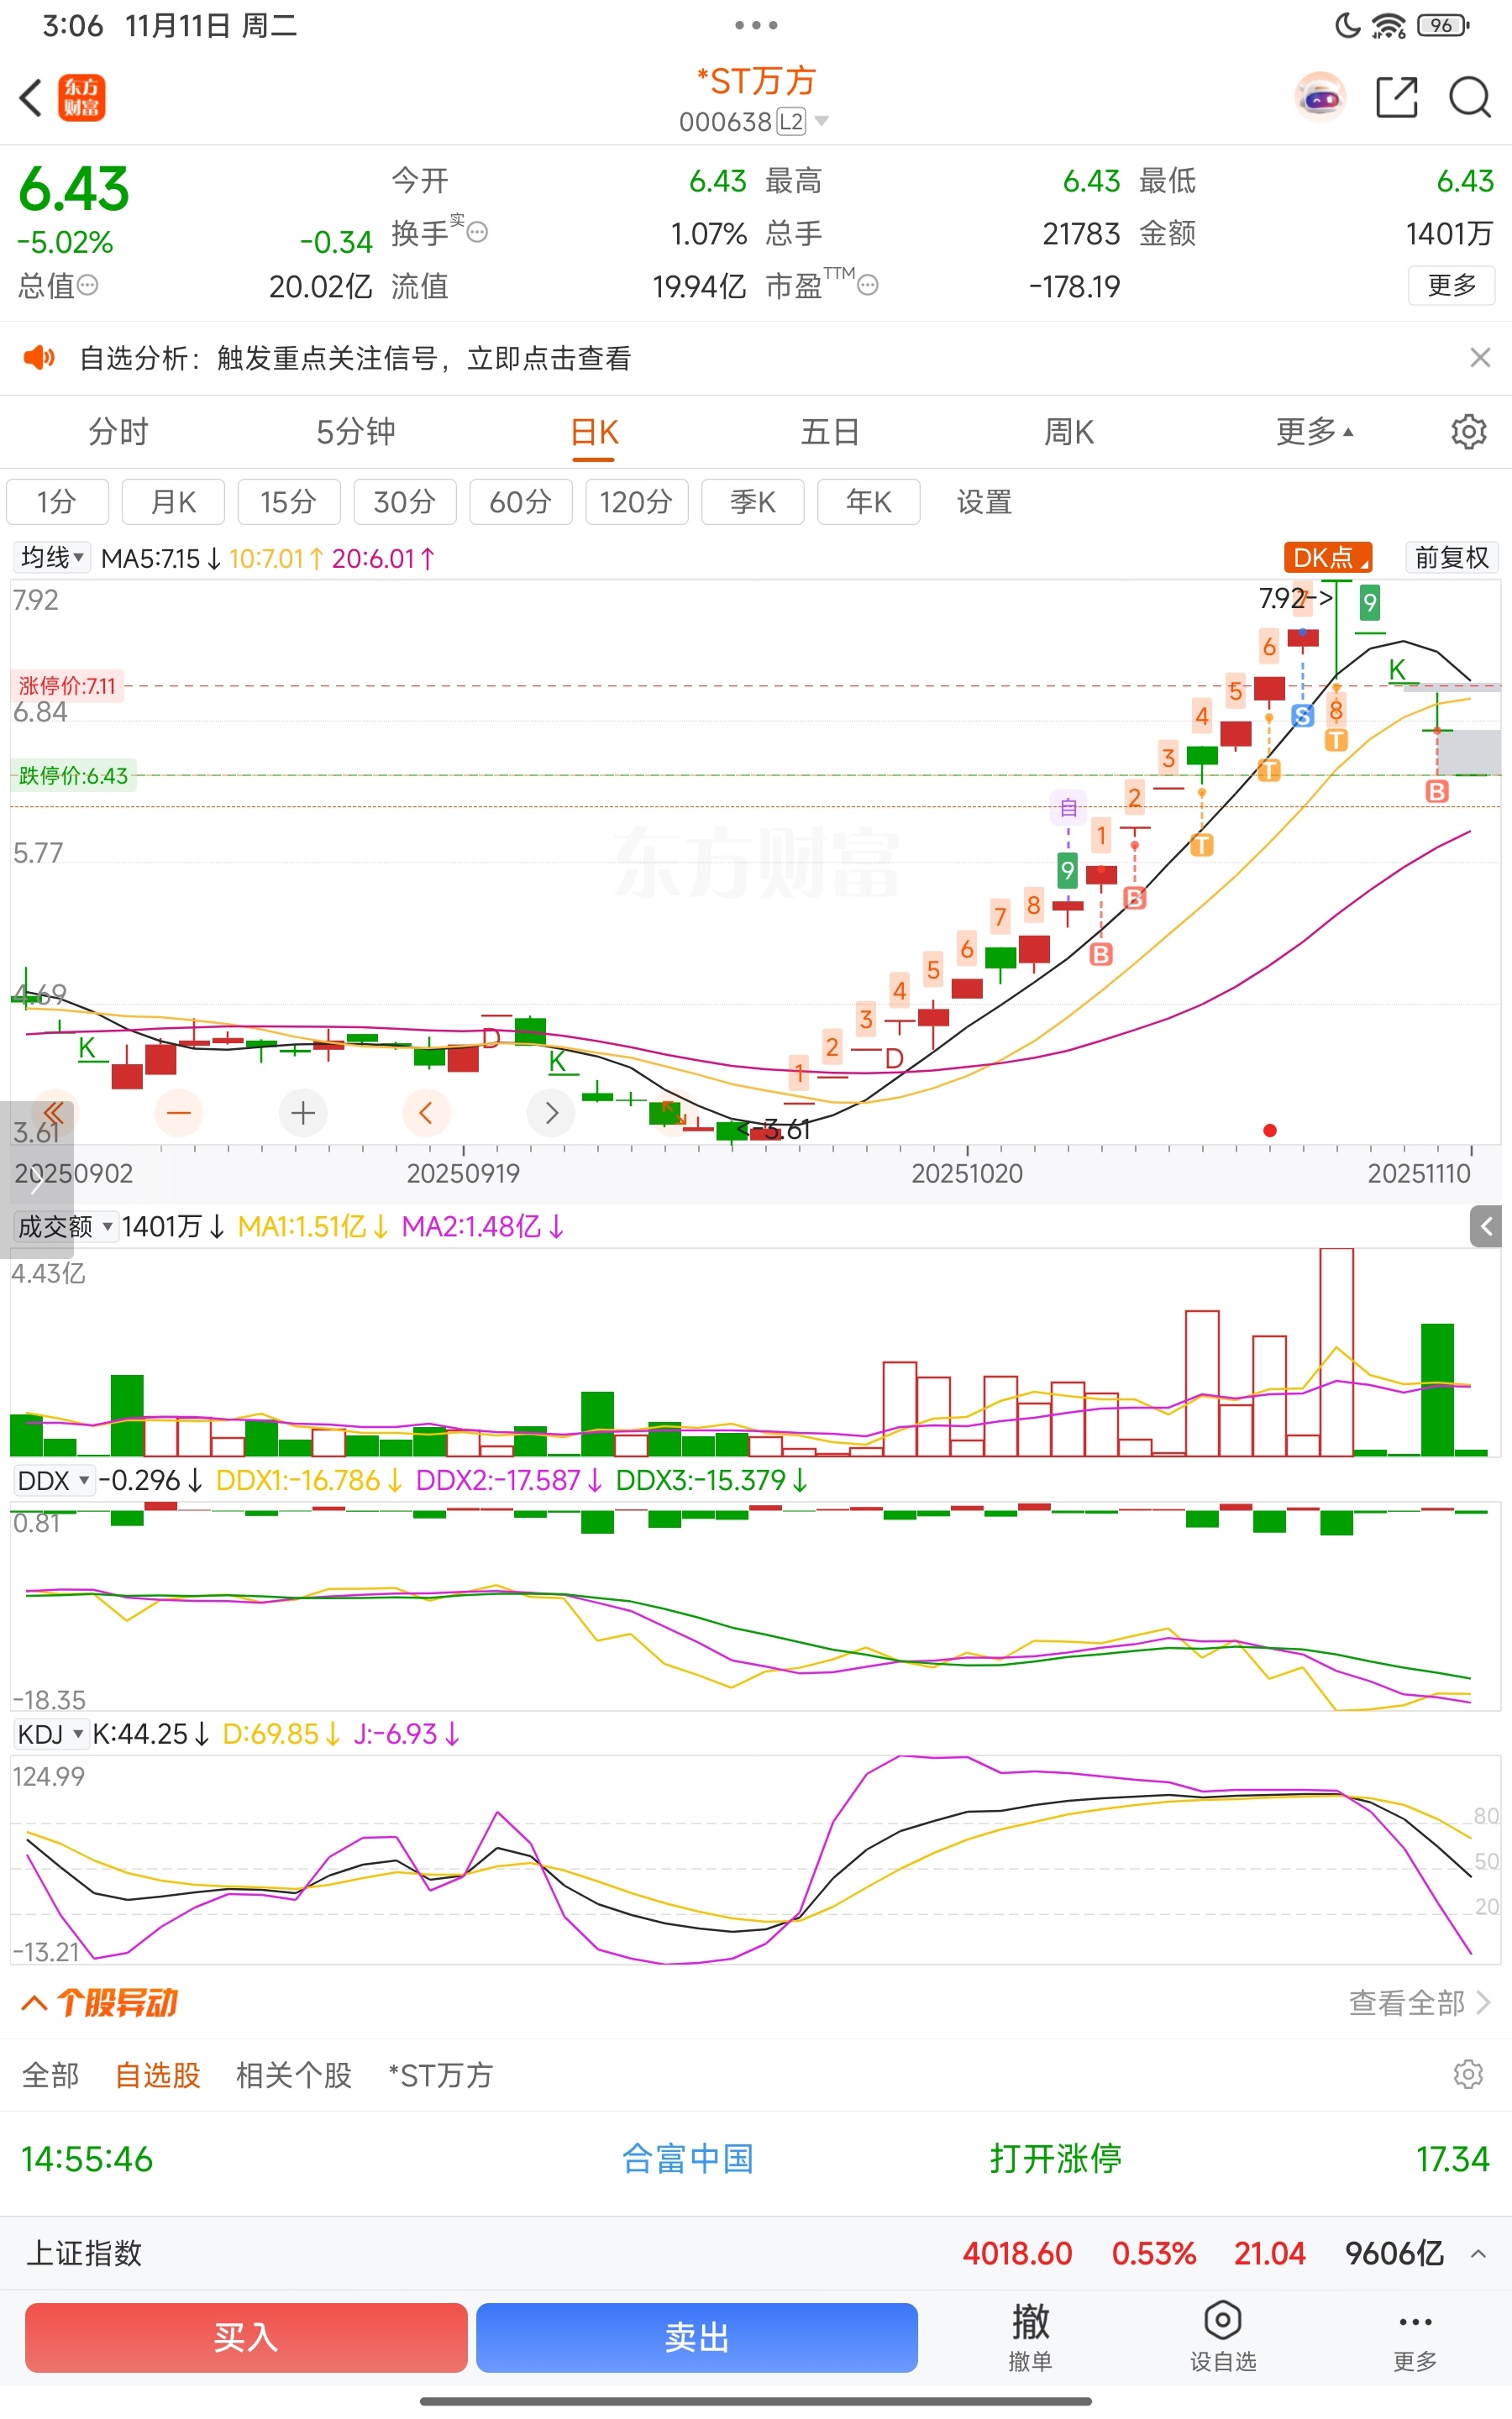This screenshot has height=2419, width=1512.
Task: Open 个股异动 settings gear icon
Action: [x=1467, y=2075]
